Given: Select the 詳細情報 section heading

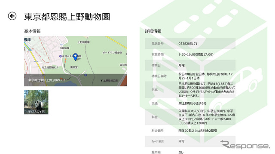Looking at the screenshot, I should (x=153, y=31).
